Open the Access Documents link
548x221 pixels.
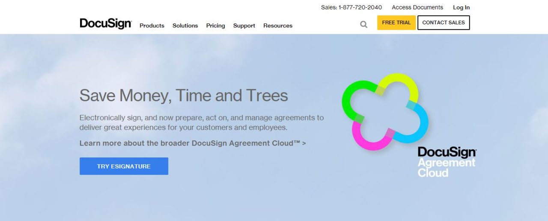(417, 7)
